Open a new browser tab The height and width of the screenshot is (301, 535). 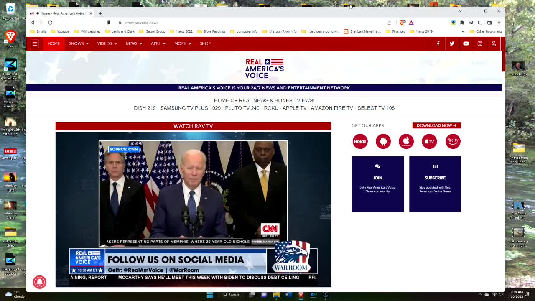[100, 13]
